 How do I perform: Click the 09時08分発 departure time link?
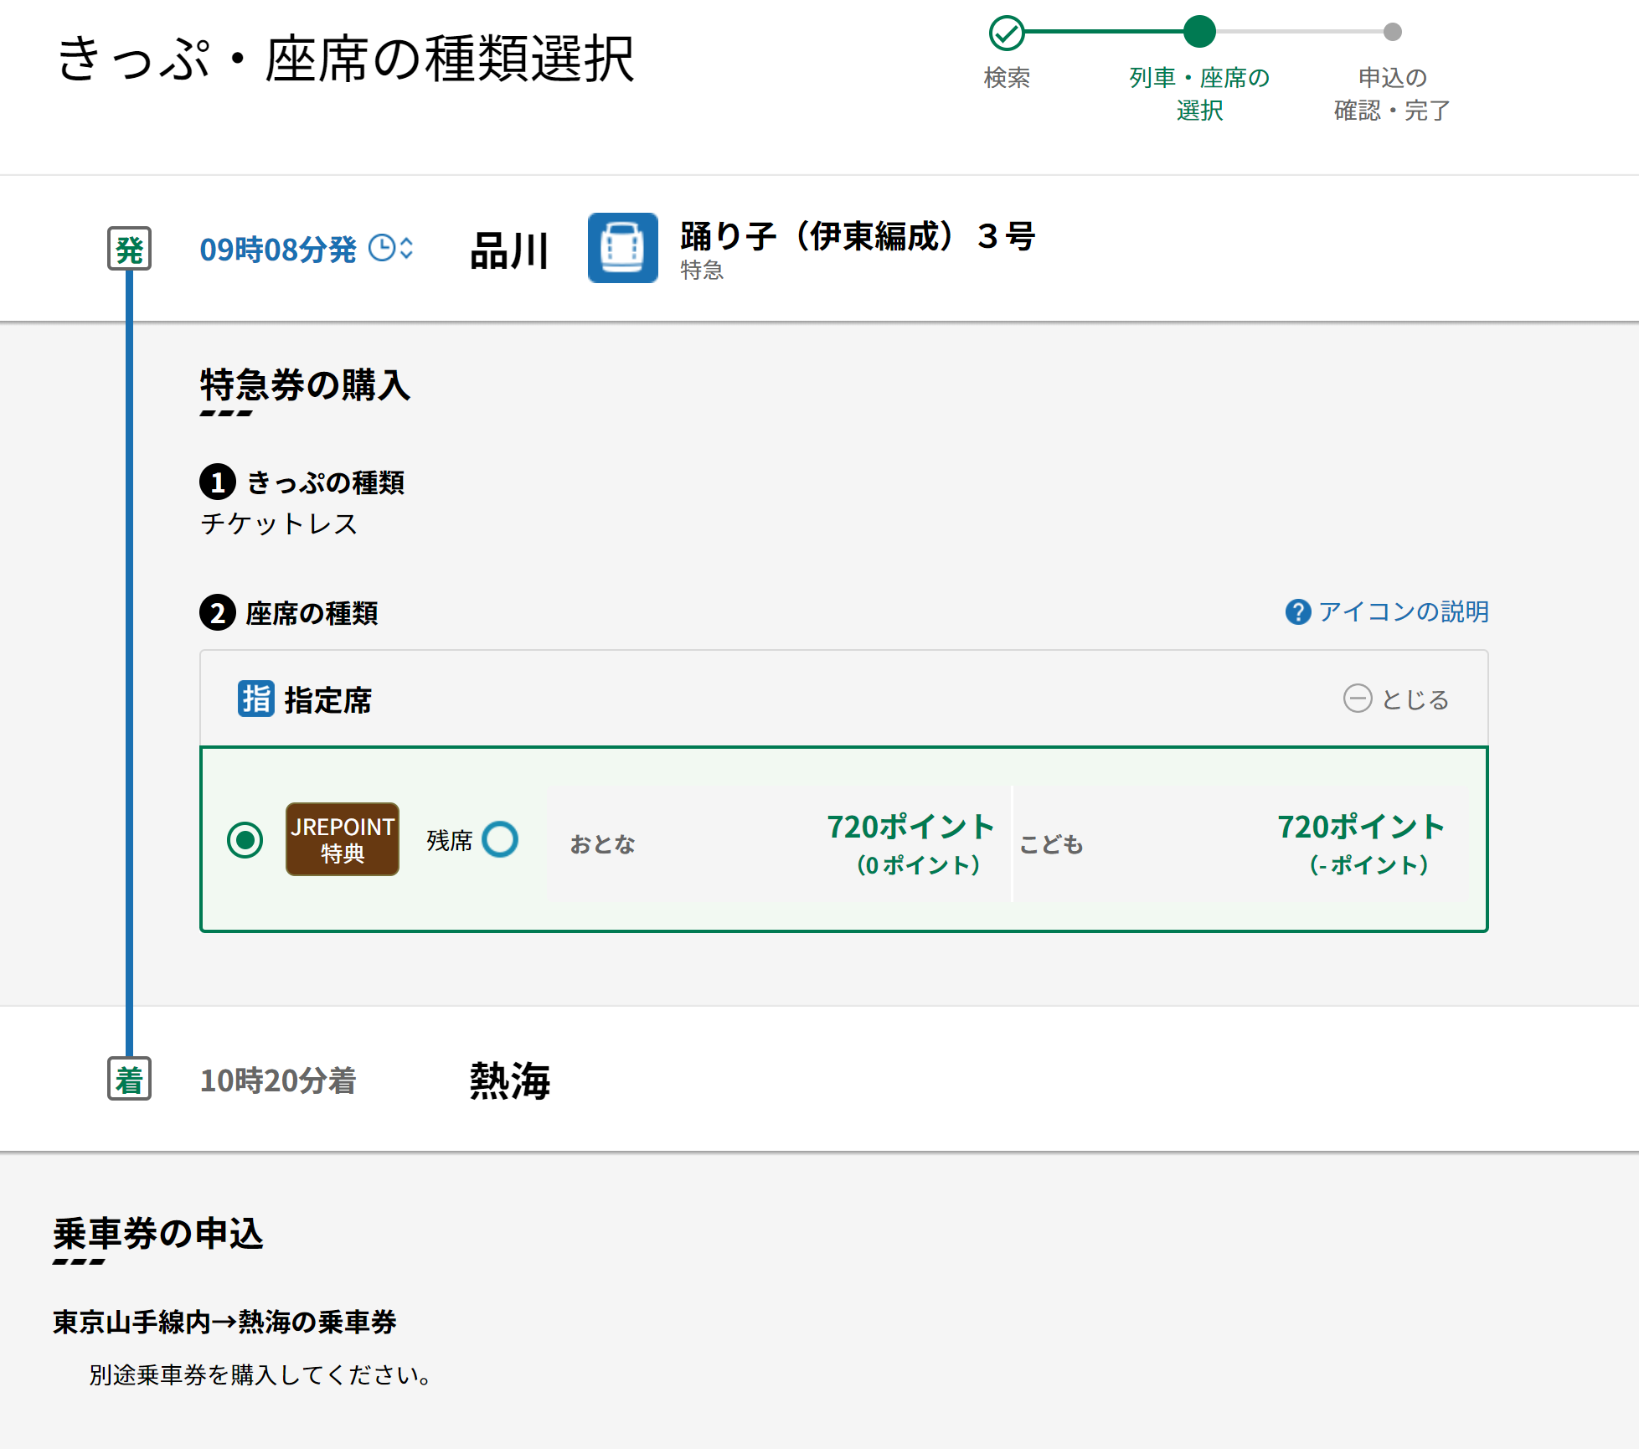277,250
